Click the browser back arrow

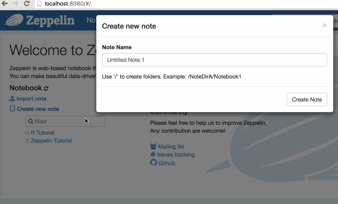coord(4,4)
